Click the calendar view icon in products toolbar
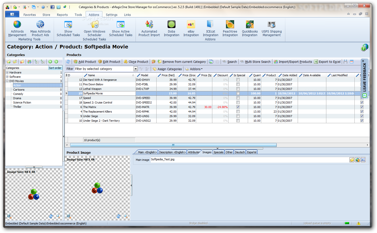The width and height of the screenshot is (377, 233). [352, 62]
